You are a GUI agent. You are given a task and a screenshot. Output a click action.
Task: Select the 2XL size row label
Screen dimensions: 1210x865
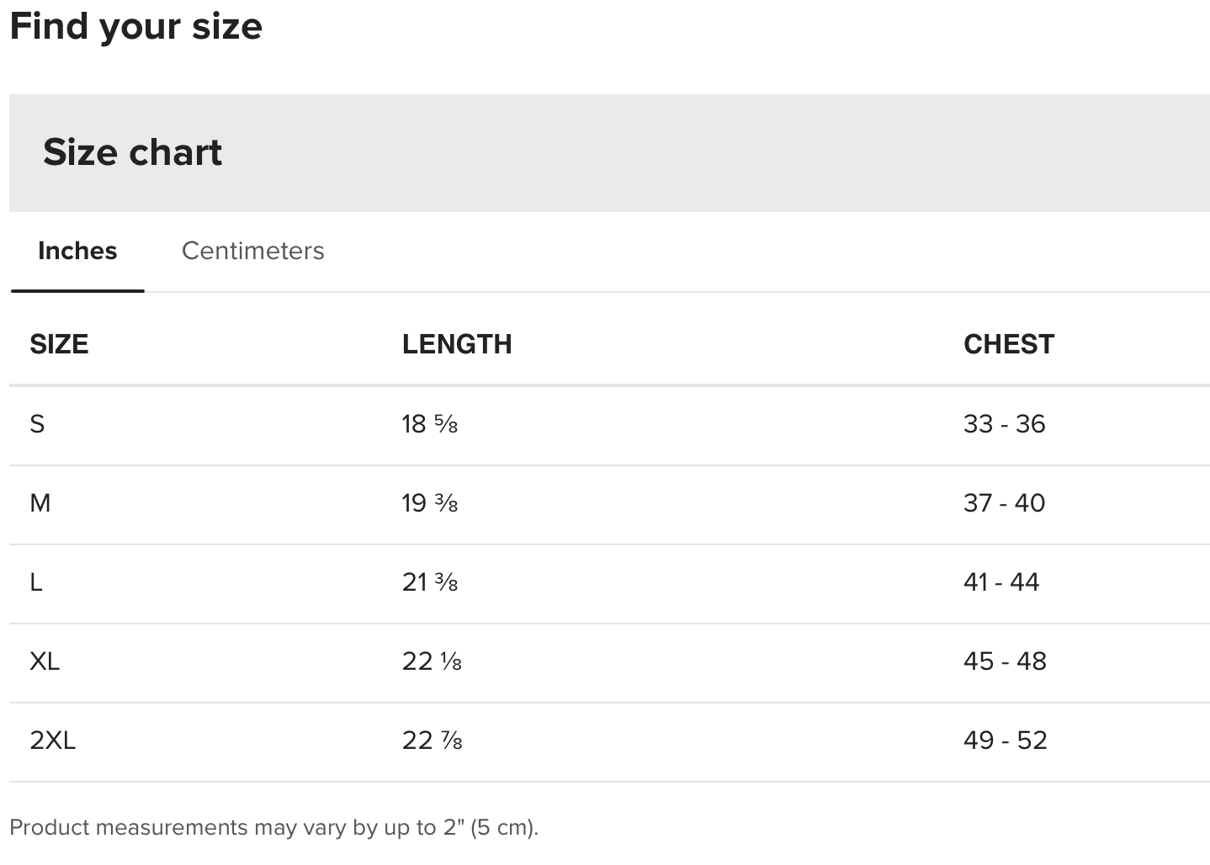point(52,740)
